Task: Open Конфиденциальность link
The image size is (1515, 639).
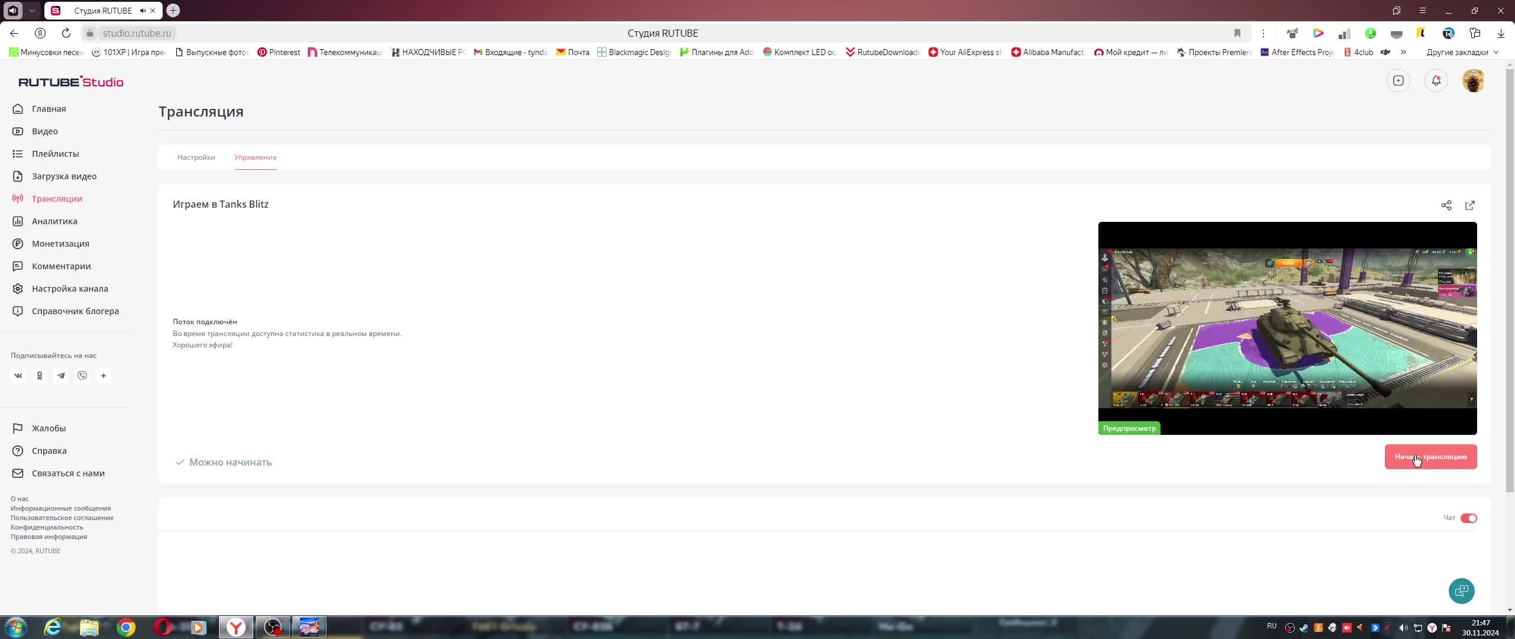Action: pos(47,527)
